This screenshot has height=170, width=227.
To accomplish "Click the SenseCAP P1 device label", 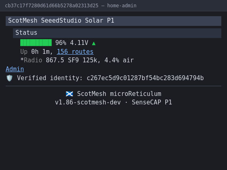I will coord(152,102).
